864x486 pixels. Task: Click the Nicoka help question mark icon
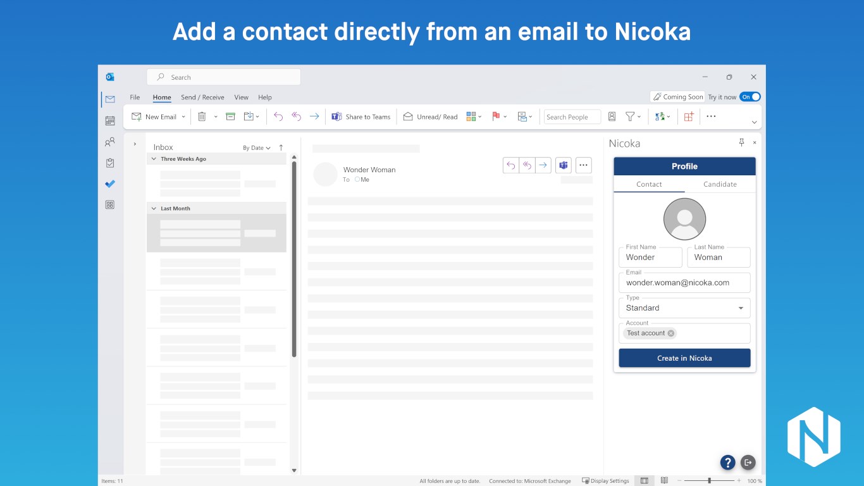(x=727, y=463)
